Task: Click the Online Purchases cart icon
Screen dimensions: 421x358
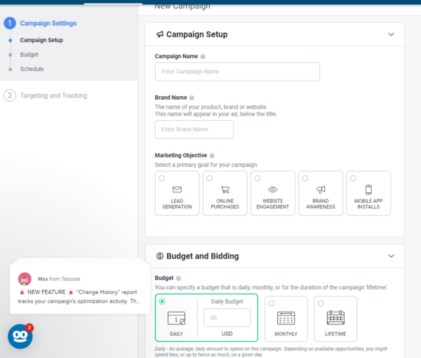Action: coord(225,190)
